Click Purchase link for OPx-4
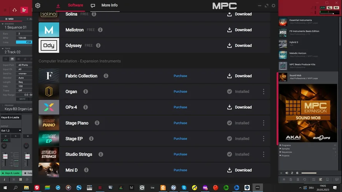The height and width of the screenshot is (192, 342). (x=180, y=107)
